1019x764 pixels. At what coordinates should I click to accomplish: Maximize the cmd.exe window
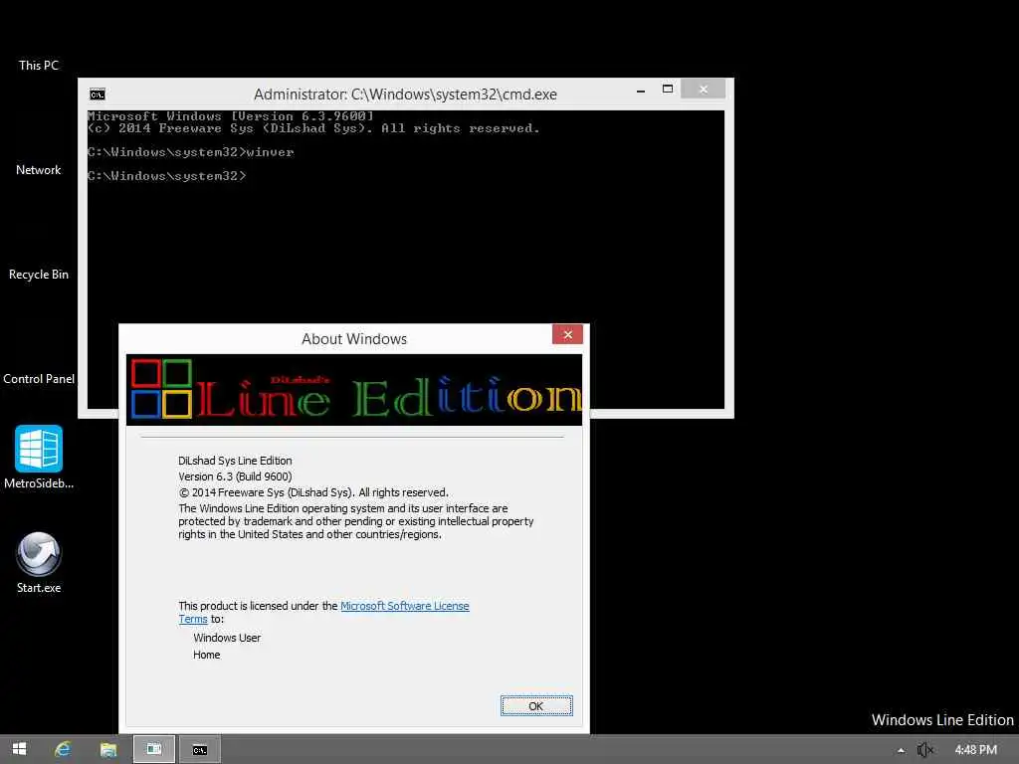(668, 89)
